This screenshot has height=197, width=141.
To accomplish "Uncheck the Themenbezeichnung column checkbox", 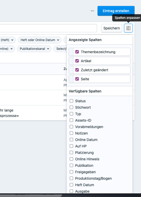I will coord(77,52).
